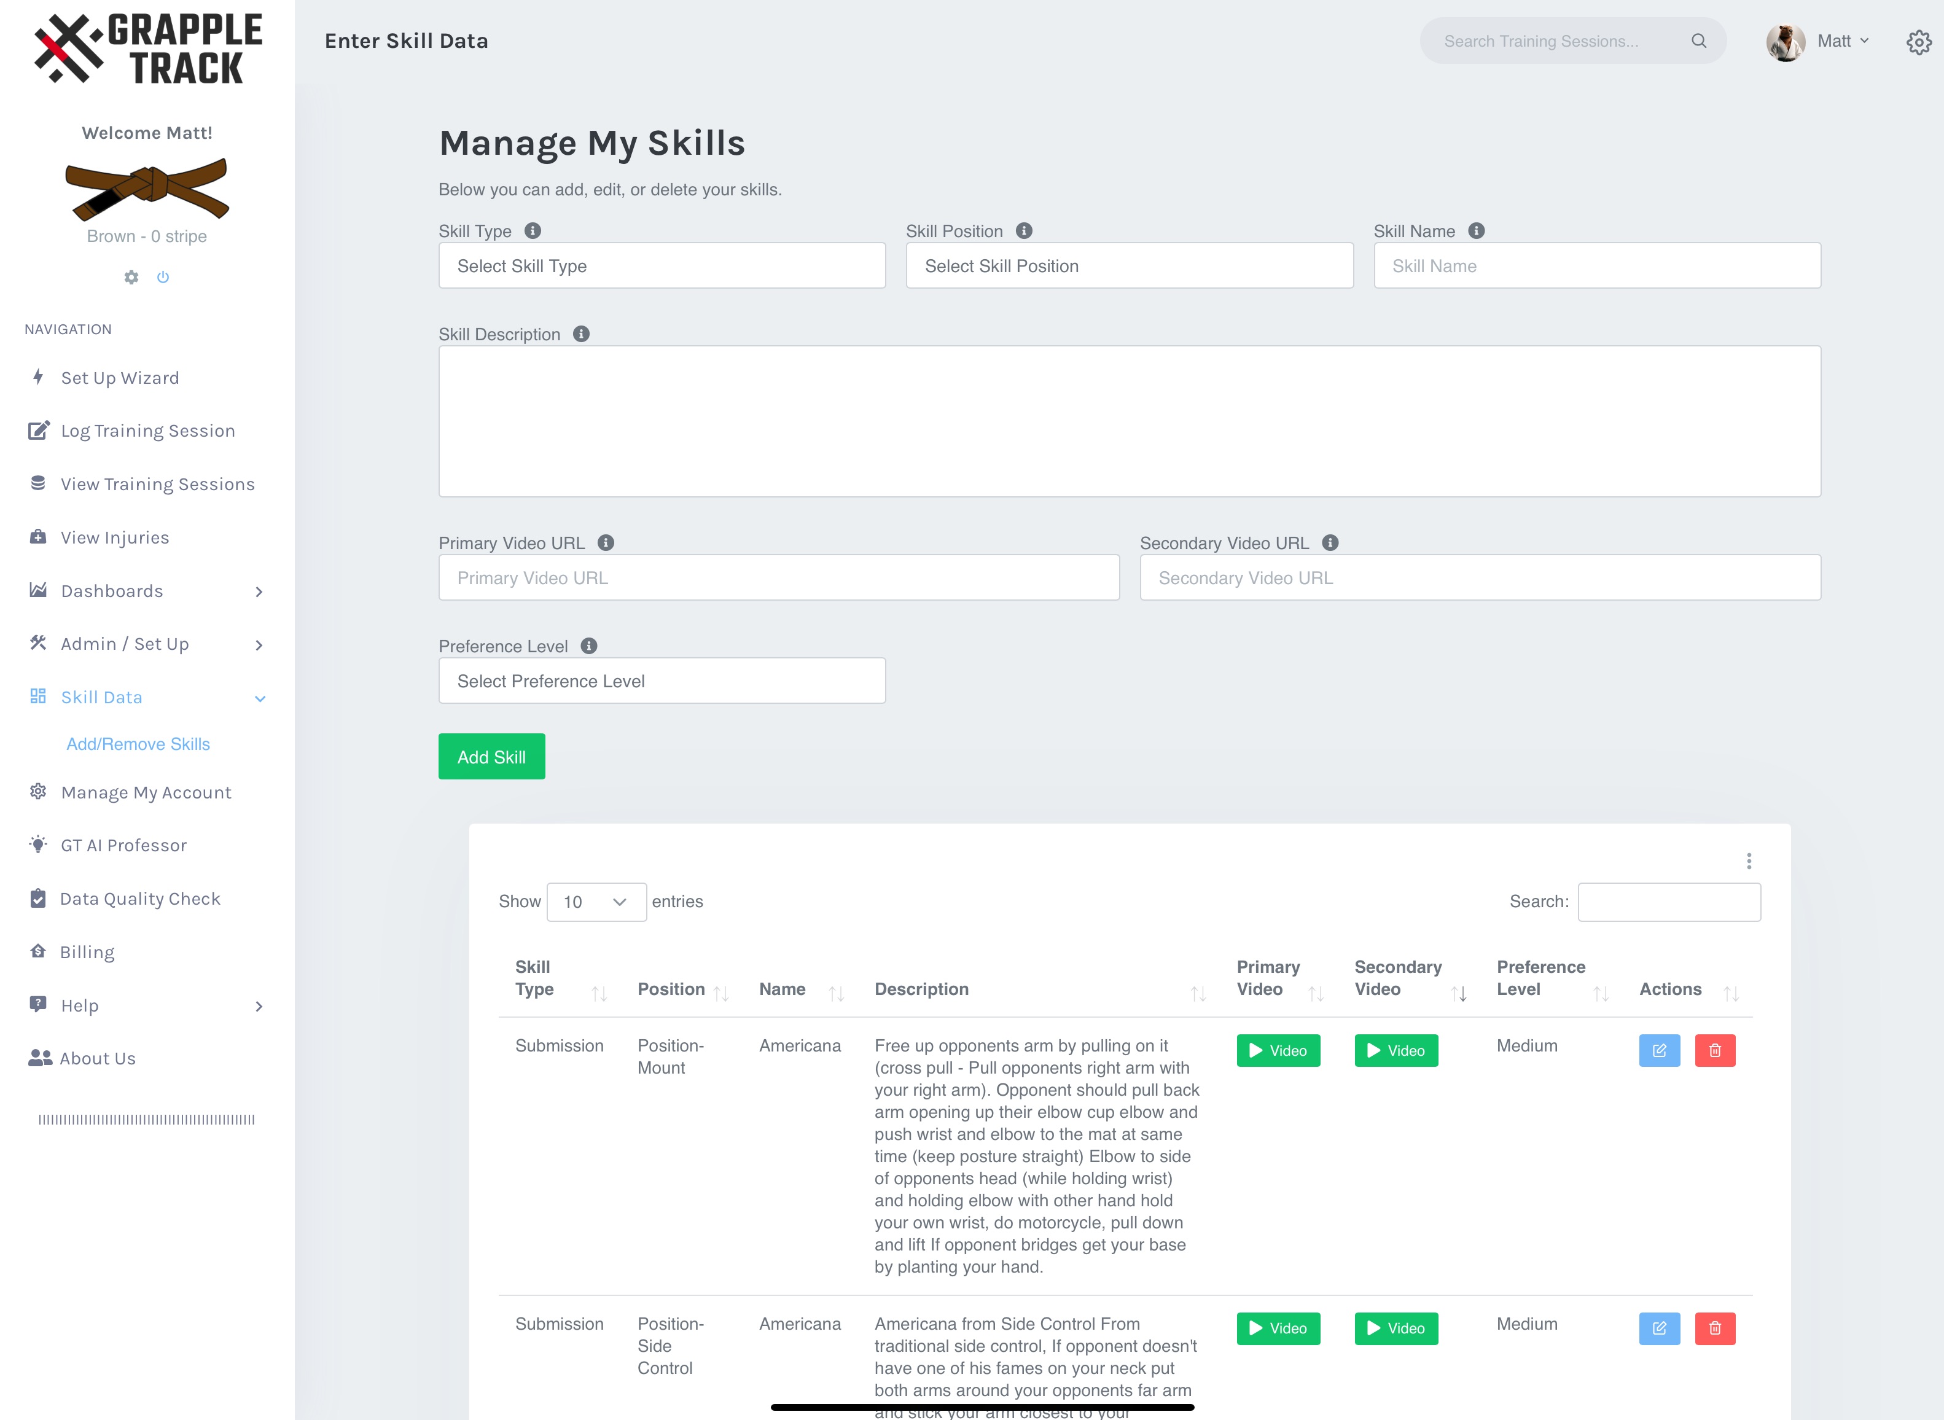Image resolution: width=1944 pixels, height=1420 pixels.
Task: Open the Select Skill Type dropdown
Action: point(662,265)
